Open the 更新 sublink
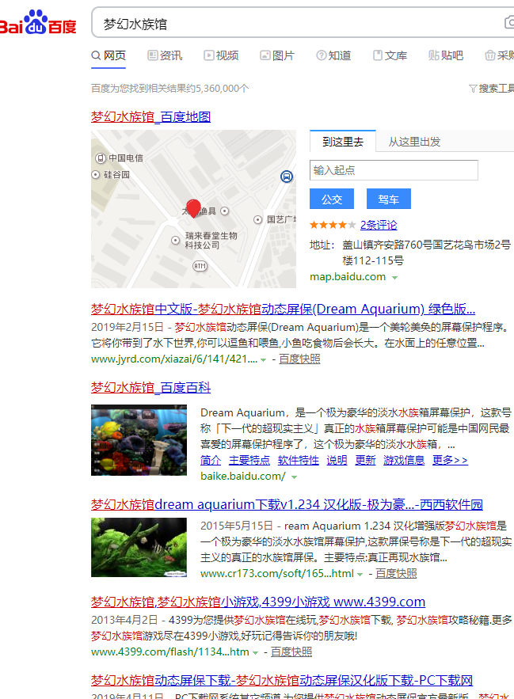 (x=365, y=460)
